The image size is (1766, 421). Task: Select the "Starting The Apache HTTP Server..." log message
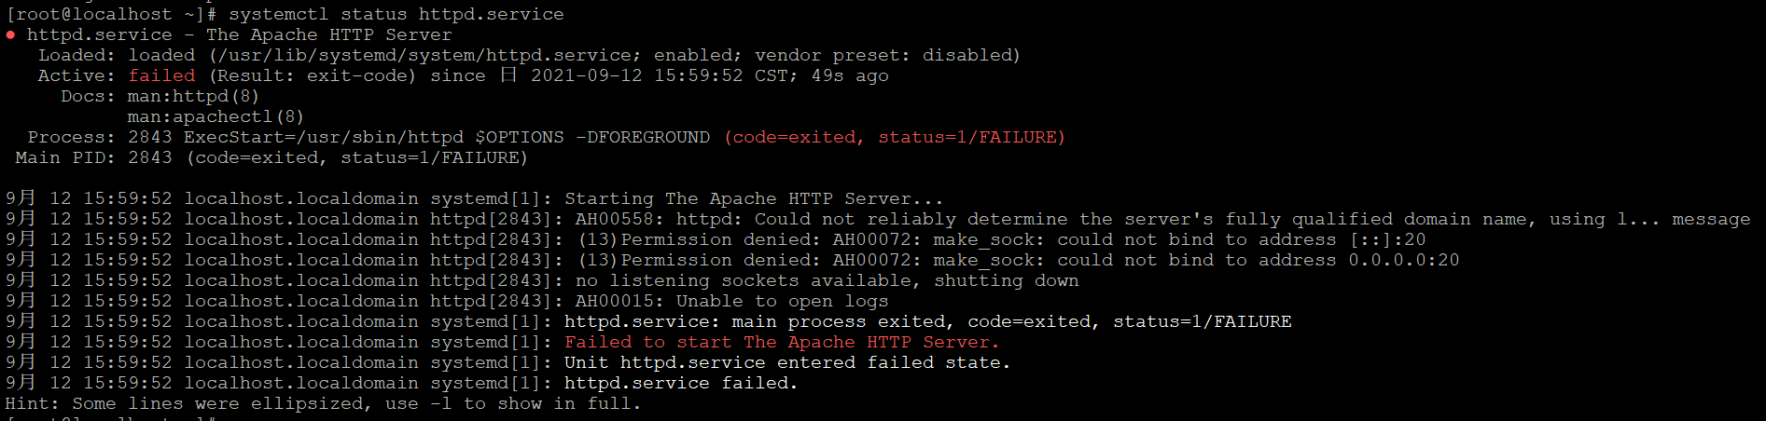tap(753, 198)
